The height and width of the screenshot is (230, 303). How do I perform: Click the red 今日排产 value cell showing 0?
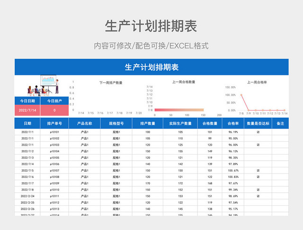[x=54, y=110]
